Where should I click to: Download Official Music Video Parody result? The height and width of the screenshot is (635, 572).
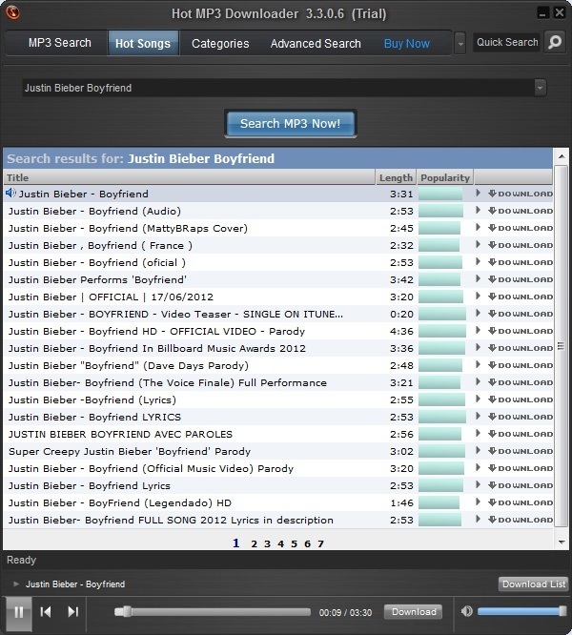521,468
